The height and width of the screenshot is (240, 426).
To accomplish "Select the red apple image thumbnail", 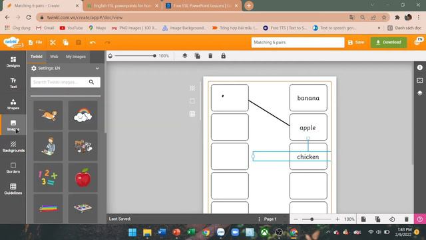I will [x=83, y=177].
